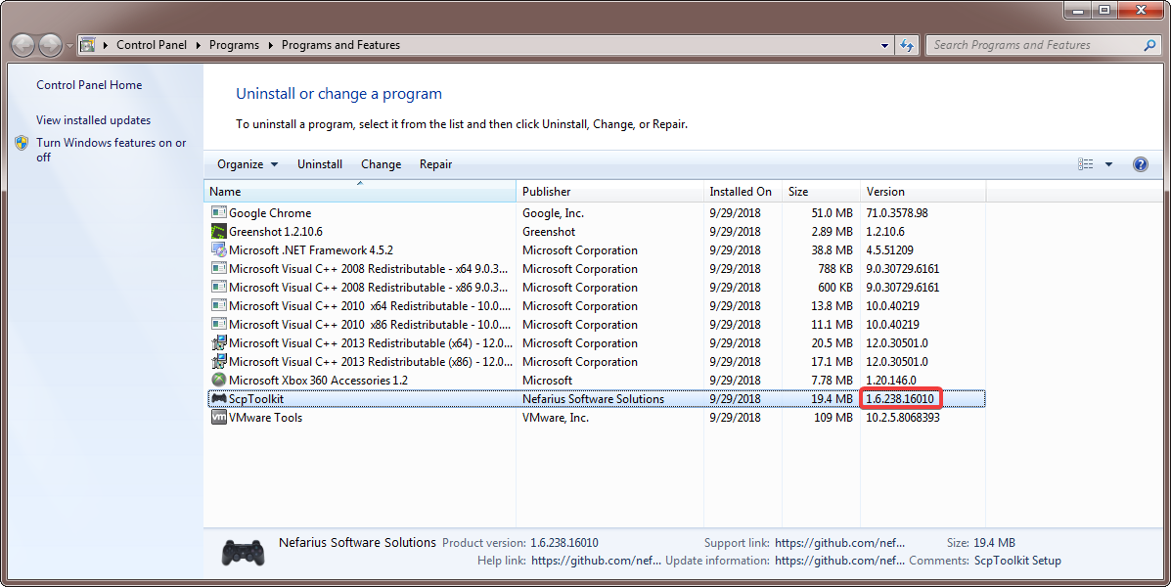Viewport: 1171px width, 587px height.
Task: Select Greenshot 1.2.10.6 entry
Action: click(276, 232)
